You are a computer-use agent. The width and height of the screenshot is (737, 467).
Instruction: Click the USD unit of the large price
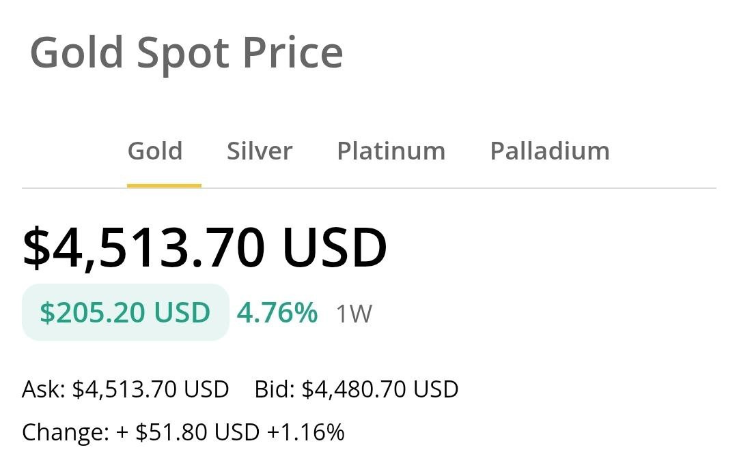pyautogui.click(x=335, y=248)
